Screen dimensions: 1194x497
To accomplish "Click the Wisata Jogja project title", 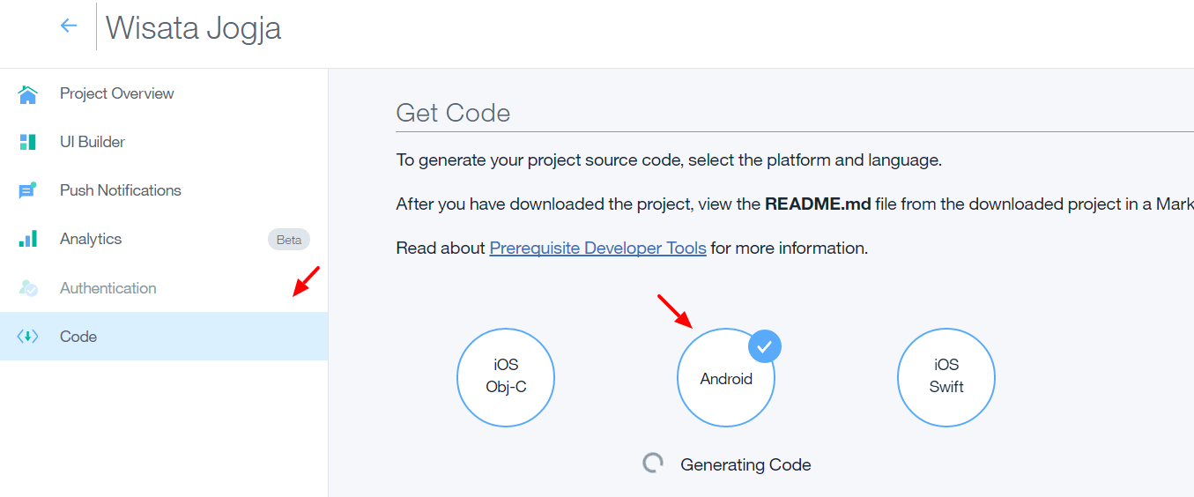I will pos(193,28).
